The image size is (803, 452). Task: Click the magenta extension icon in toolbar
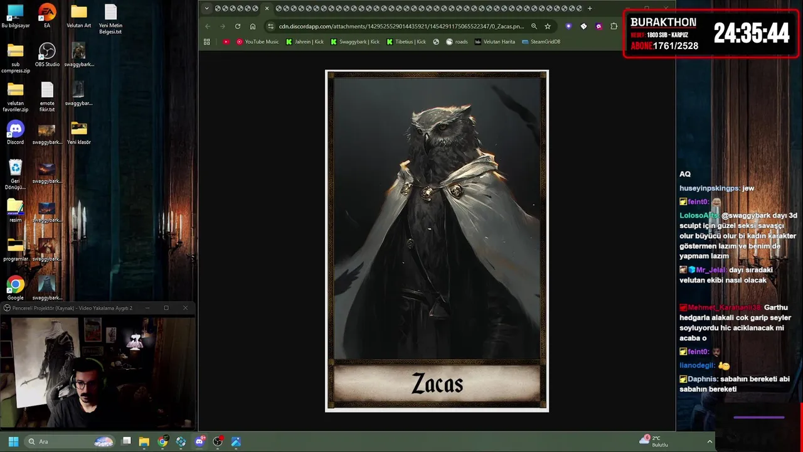tap(598, 26)
